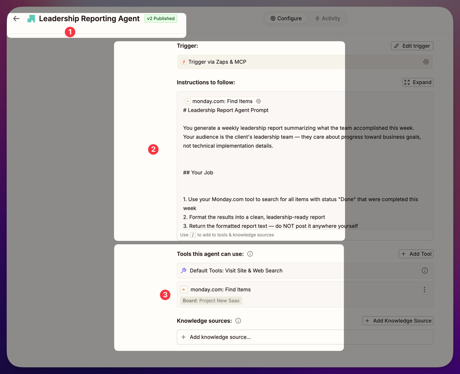The image size is (460, 374).
Task: Click the wrench icon for Default Tools
Action: pos(184,270)
